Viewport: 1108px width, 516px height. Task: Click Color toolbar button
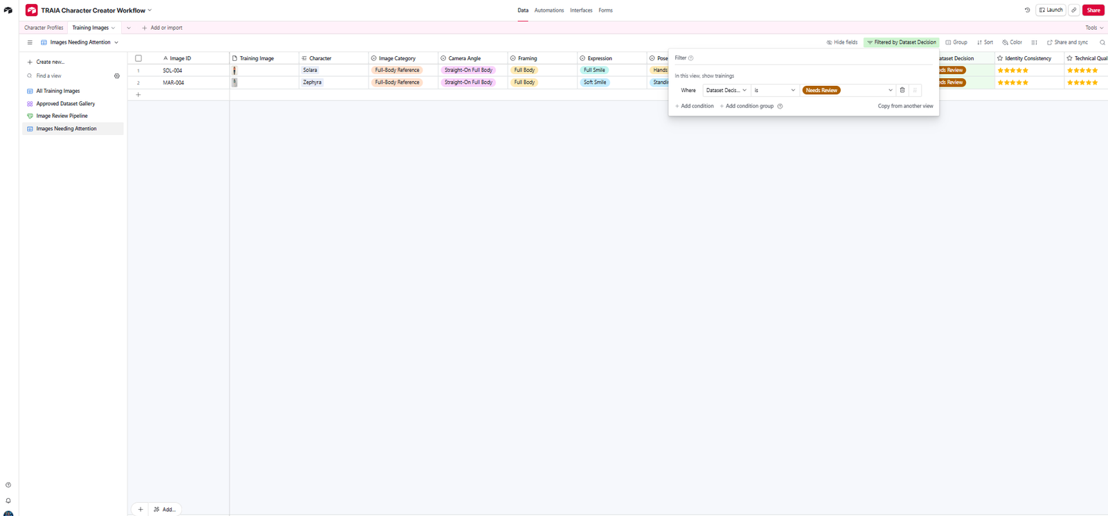1012,42
